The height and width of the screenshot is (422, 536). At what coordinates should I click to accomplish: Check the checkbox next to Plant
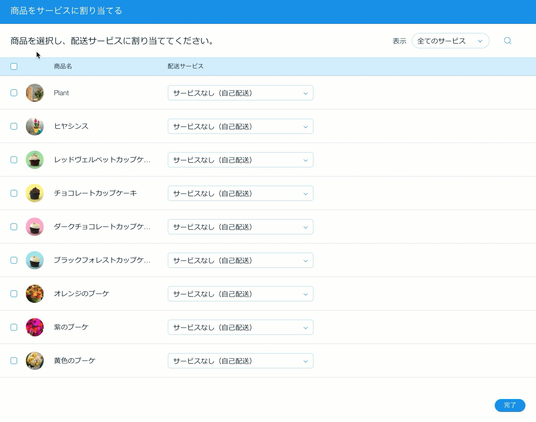[14, 93]
